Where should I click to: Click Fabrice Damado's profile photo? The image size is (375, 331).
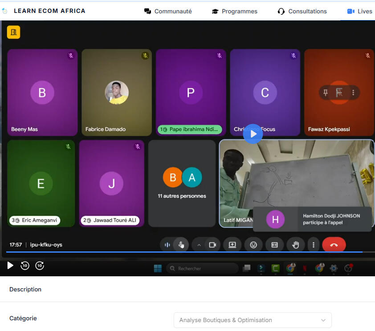pos(117,93)
